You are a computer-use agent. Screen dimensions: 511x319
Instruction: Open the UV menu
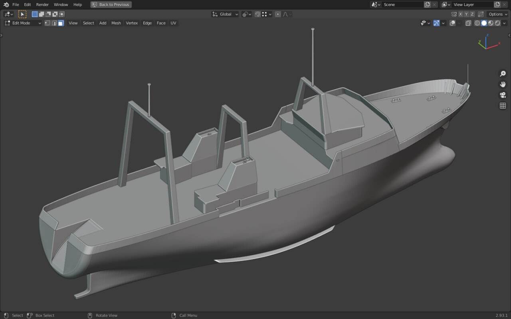[x=173, y=23]
